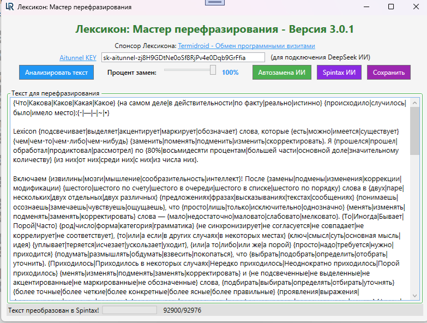
Task: Click the "Текст для перефразирования" group label
Action: [x=55, y=93]
